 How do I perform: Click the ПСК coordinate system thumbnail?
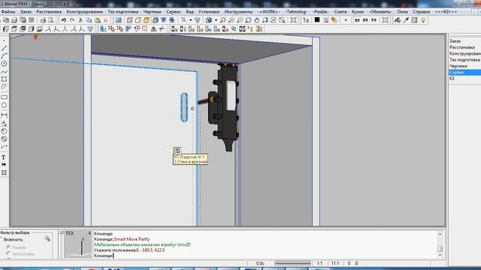pyautogui.click(x=78, y=244)
